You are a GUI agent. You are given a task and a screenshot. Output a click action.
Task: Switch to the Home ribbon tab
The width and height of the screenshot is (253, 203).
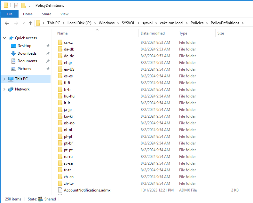[28, 14]
